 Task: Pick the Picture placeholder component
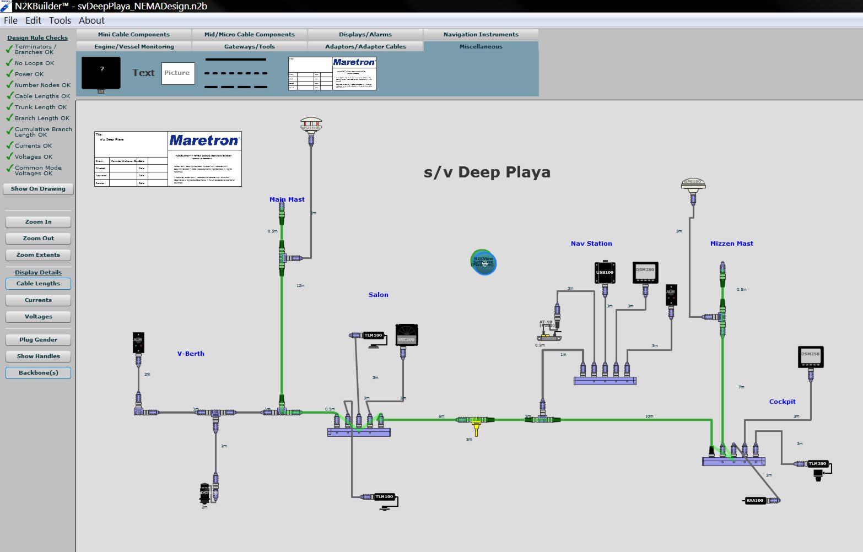pos(177,73)
